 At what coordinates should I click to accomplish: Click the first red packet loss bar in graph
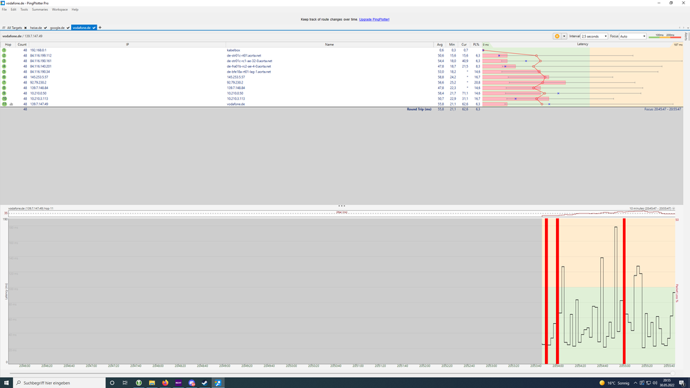pos(546,291)
